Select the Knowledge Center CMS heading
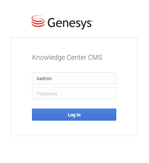This screenshot has width=149, height=163. coord(67,57)
